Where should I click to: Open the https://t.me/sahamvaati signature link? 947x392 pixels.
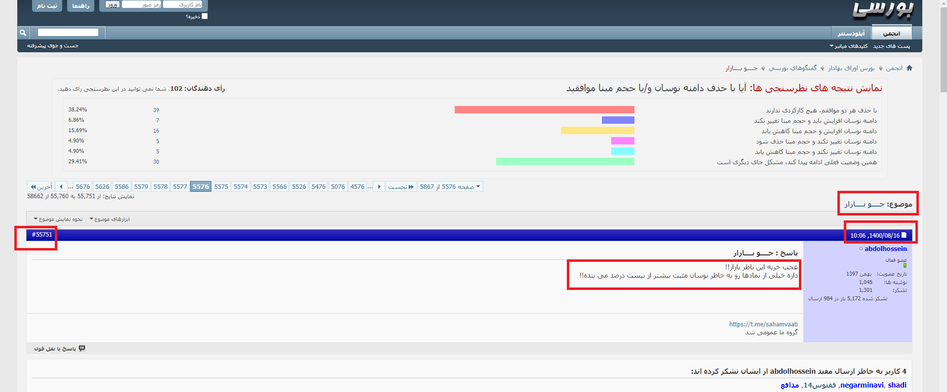(x=763, y=324)
